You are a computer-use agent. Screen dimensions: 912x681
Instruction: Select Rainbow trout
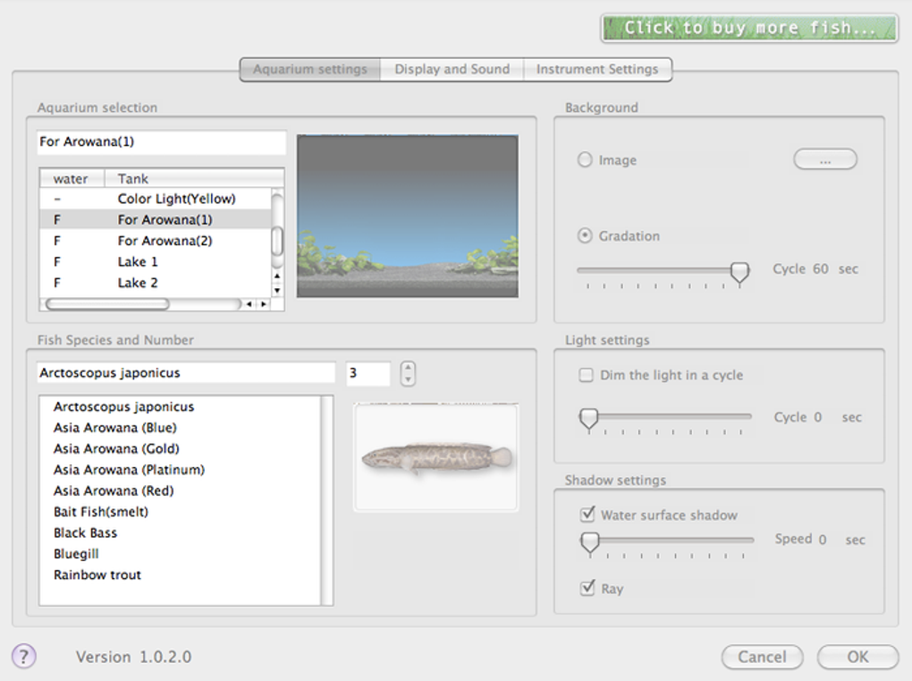180,575
